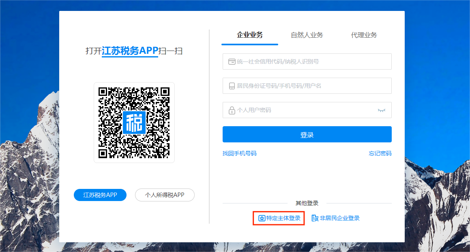Click the 忘记密码 link
The image size is (470, 252).
[x=380, y=153]
